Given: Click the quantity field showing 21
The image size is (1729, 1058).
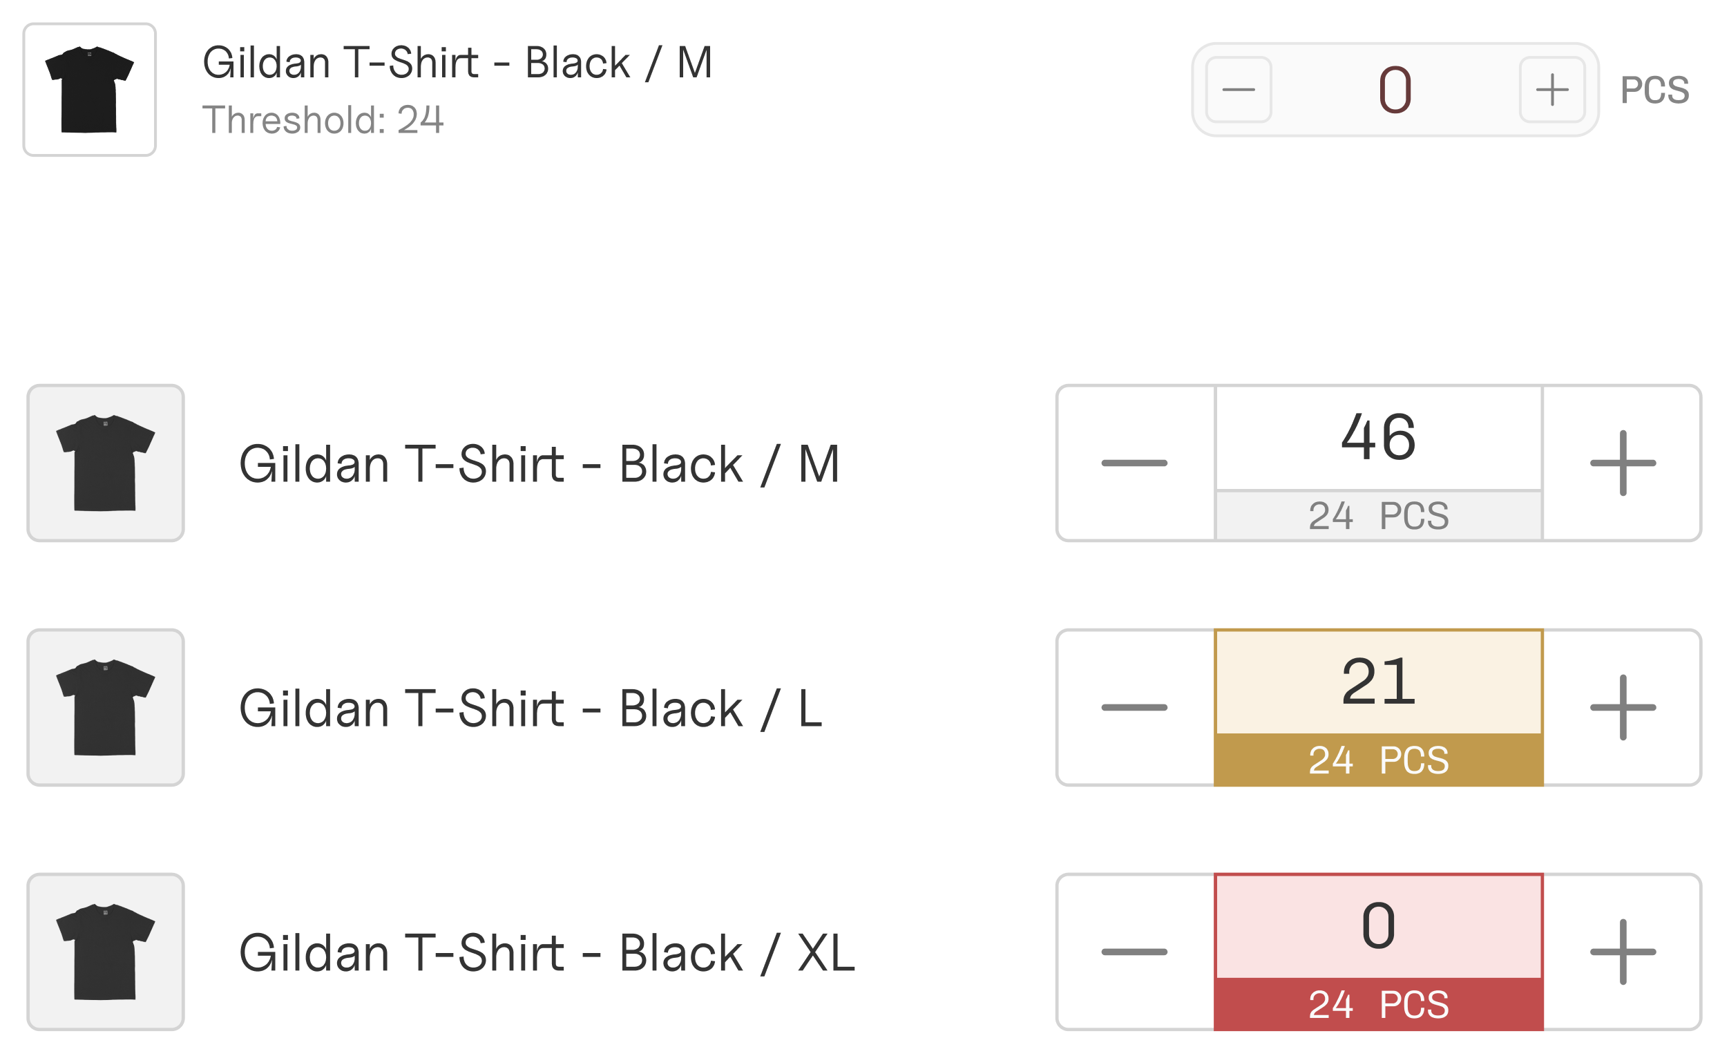Looking at the screenshot, I should (1378, 682).
